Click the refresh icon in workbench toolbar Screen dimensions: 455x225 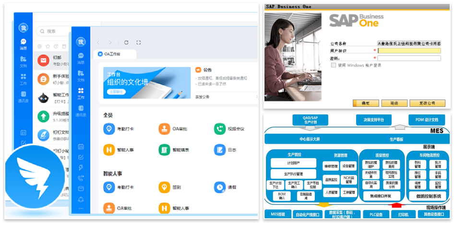click(126, 43)
